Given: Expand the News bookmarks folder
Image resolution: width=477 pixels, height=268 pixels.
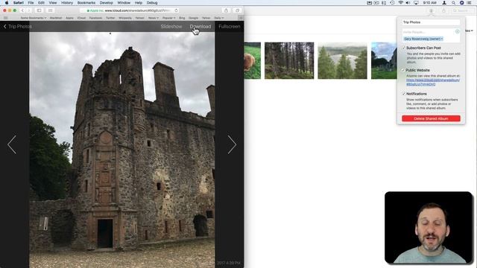Looking at the screenshot, I should 153,18.
